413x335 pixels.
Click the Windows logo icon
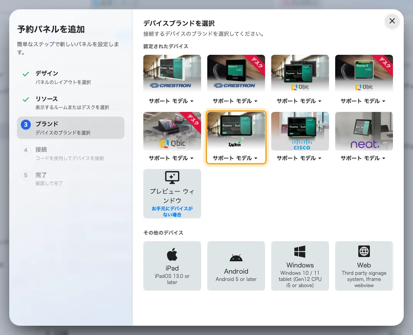point(300,251)
